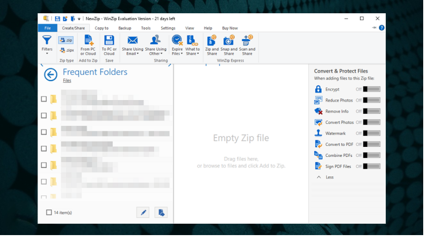Click the Buy Now tab
Screen dimensions: 427x237
click(x=230, y=28)
